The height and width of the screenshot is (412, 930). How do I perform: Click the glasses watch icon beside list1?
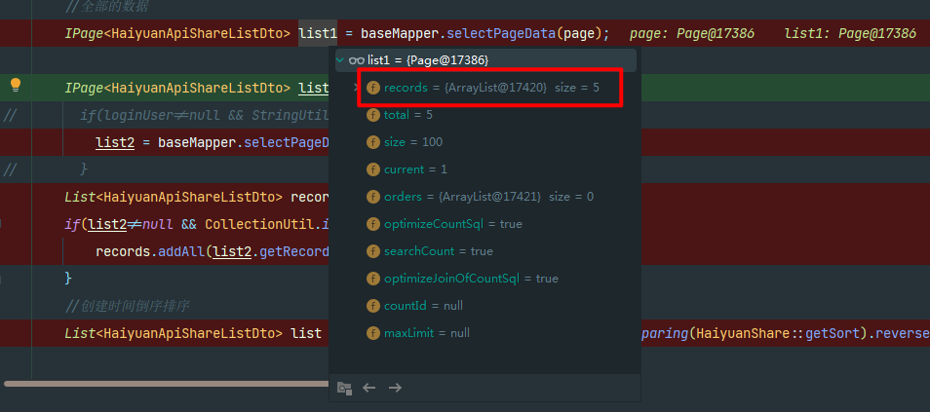click(357, 60)
